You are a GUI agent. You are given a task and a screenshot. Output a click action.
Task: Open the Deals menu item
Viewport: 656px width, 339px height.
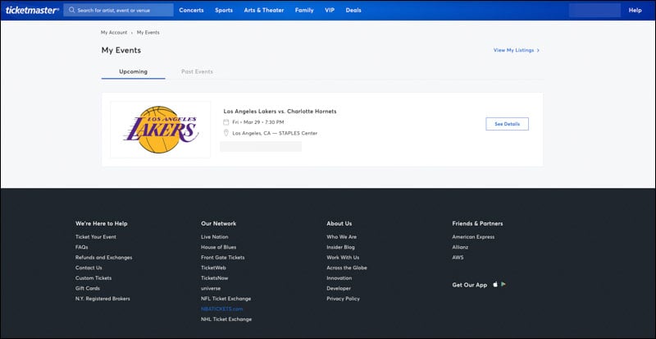point(353,10)
